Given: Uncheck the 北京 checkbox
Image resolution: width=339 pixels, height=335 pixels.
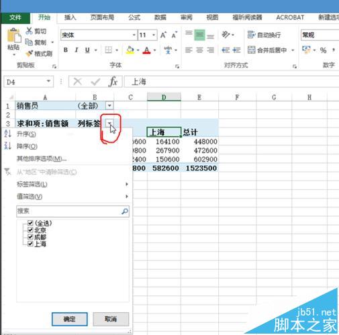Looking at the screenshot, I should (30, 230).
